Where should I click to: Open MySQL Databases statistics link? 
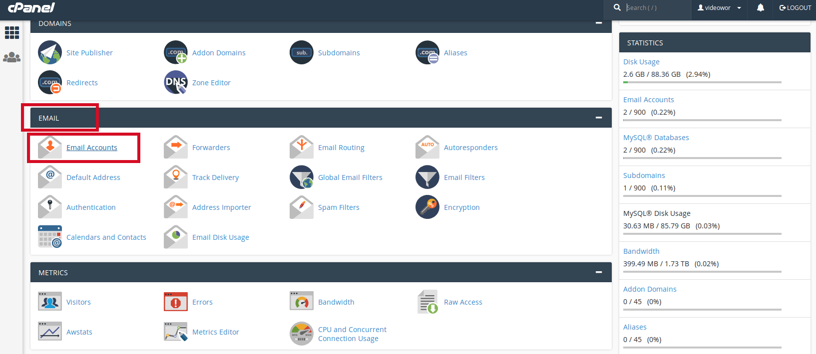click(656, 138)
